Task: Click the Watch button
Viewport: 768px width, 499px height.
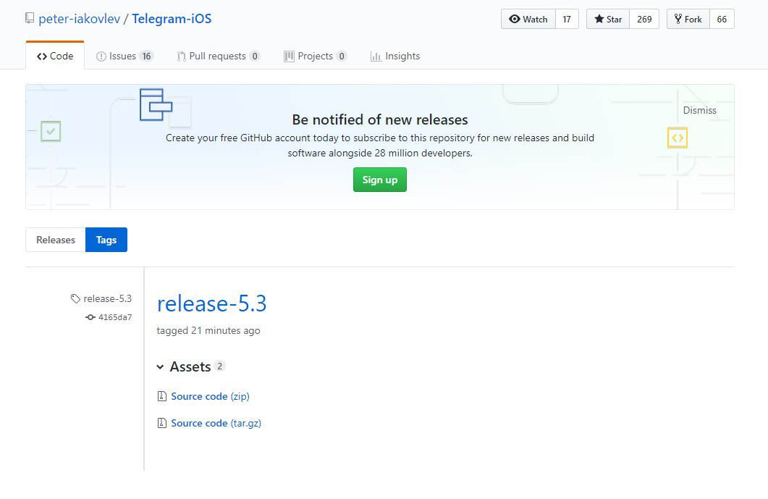Action: click(528, 19)
